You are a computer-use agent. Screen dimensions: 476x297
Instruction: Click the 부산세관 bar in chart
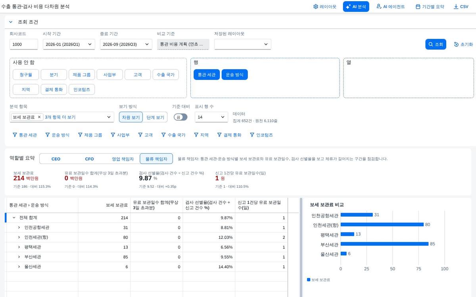[x=385, y=244]
